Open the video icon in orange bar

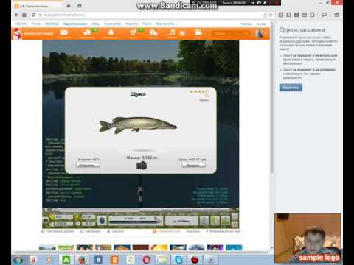(x=198, y=32)
